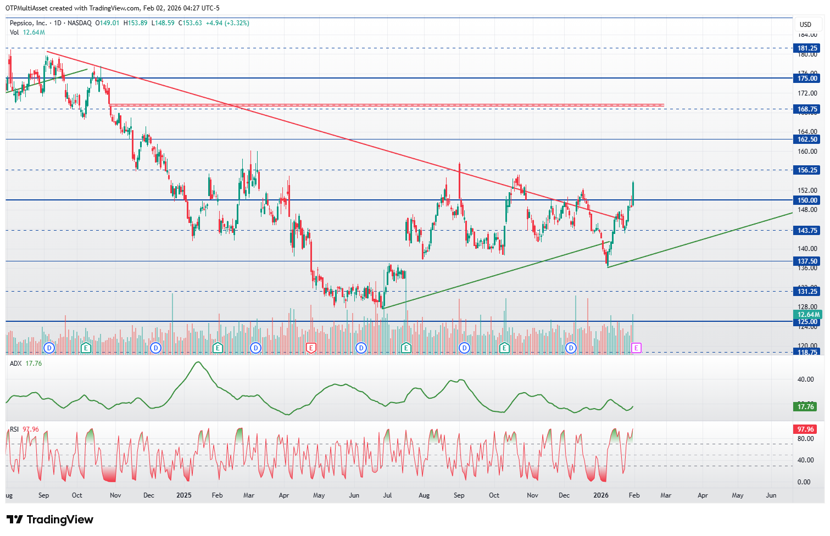Click the red horizontal resistance zone rectangle
Screen dimensions: 830x536
pyautogui.click(x=386, y=105)
